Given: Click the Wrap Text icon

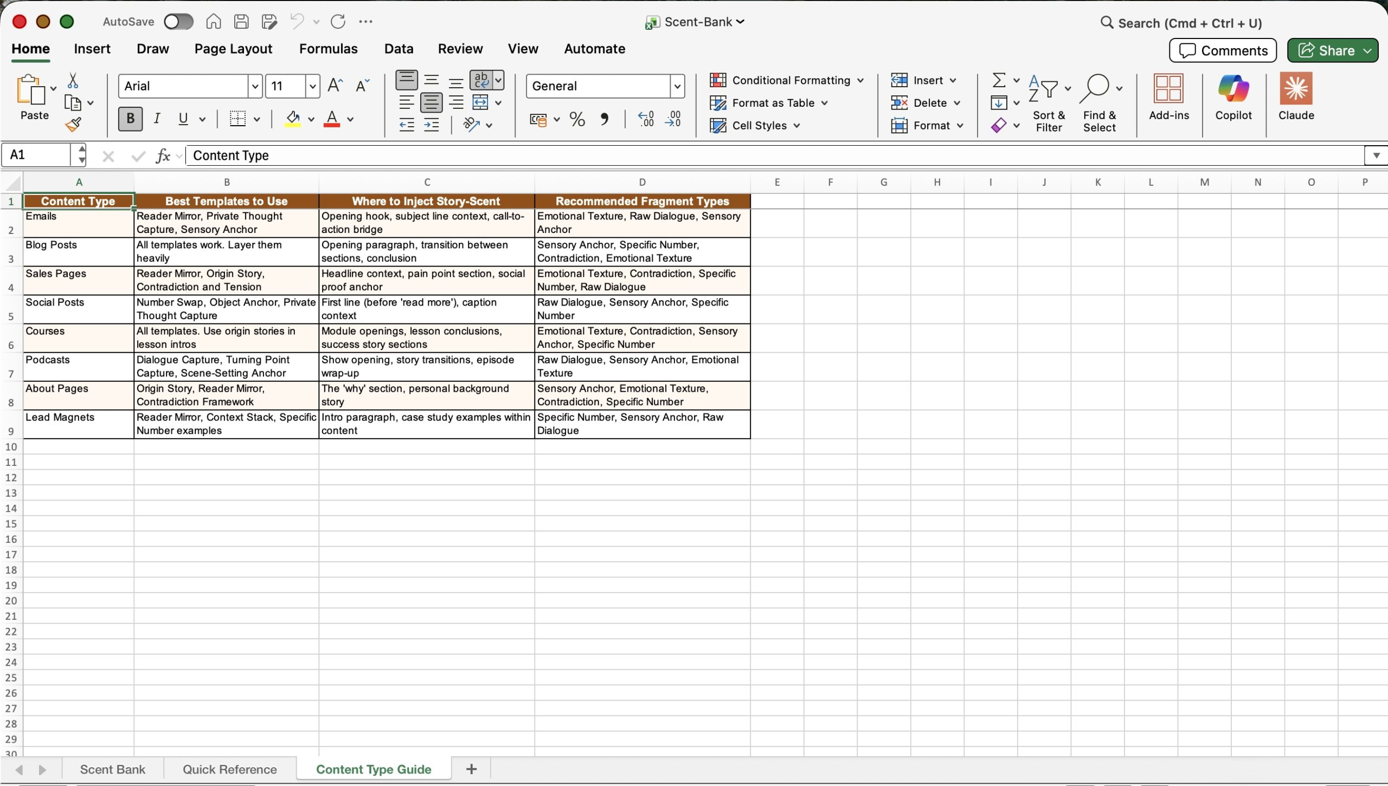Looking at the screenshot, I should click(x=481, y=80).
